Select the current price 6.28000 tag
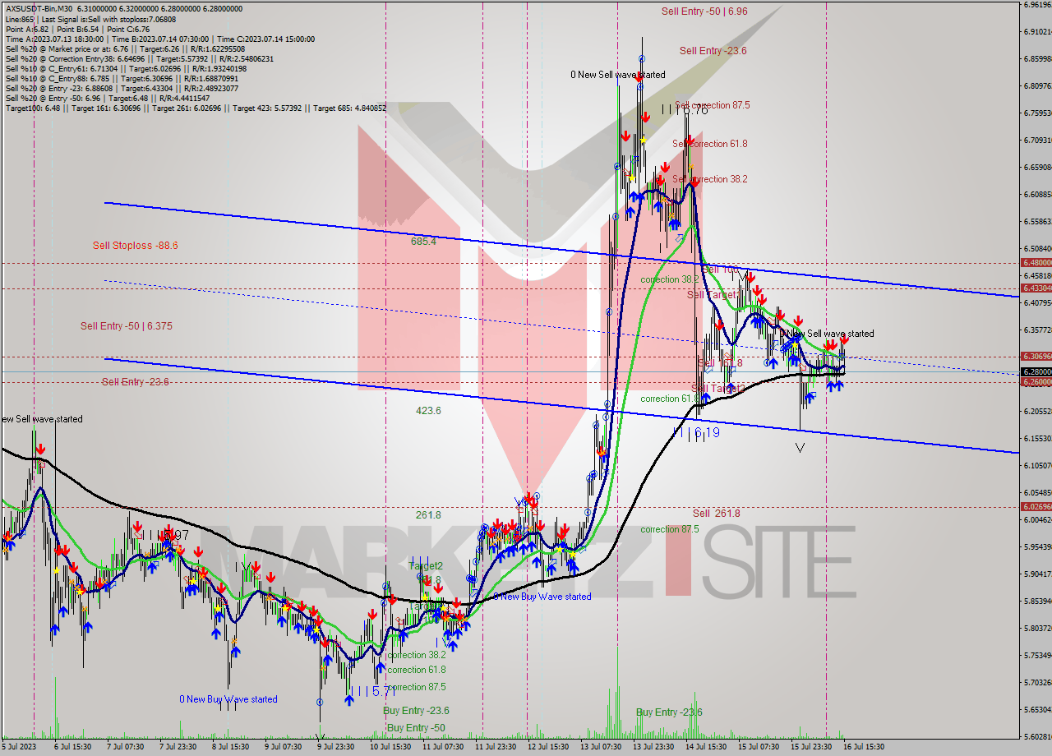Viewport: 1052px width, 756px height. 1036,371
